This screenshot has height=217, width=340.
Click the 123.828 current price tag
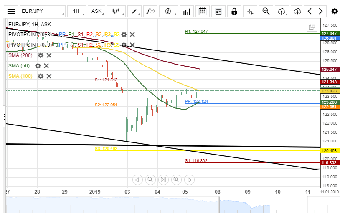(330, 91)
